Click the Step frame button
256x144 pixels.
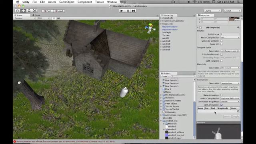(x=134, y=11)
